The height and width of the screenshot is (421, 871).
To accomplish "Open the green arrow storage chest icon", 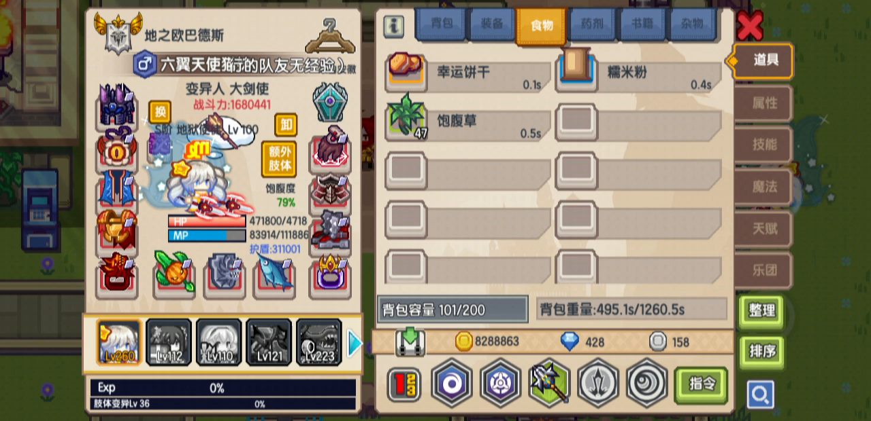I will point(410,341).
